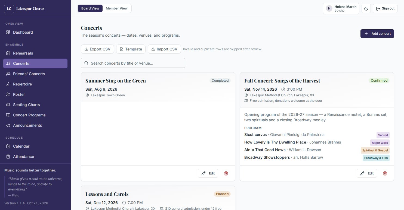Click the Confirmed status badge
The image size is (404, 210).
(379, 81)
